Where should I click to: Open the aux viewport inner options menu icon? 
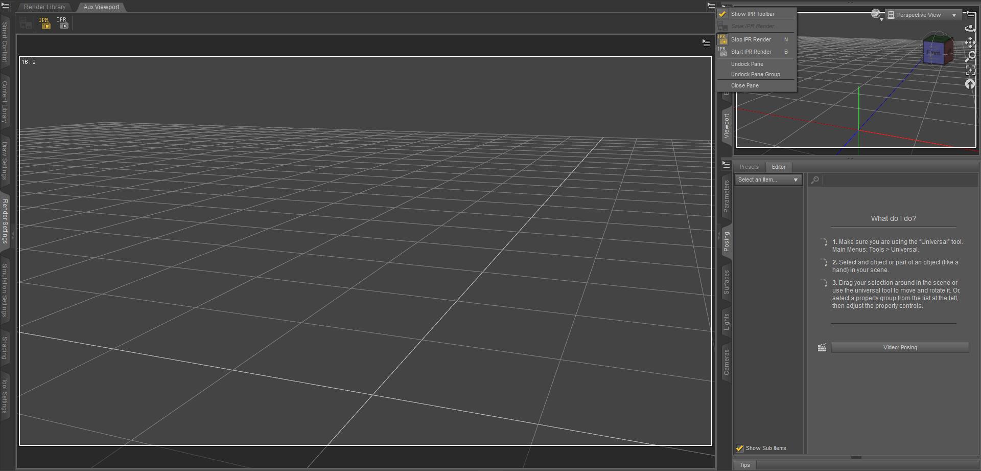(706, 43)
